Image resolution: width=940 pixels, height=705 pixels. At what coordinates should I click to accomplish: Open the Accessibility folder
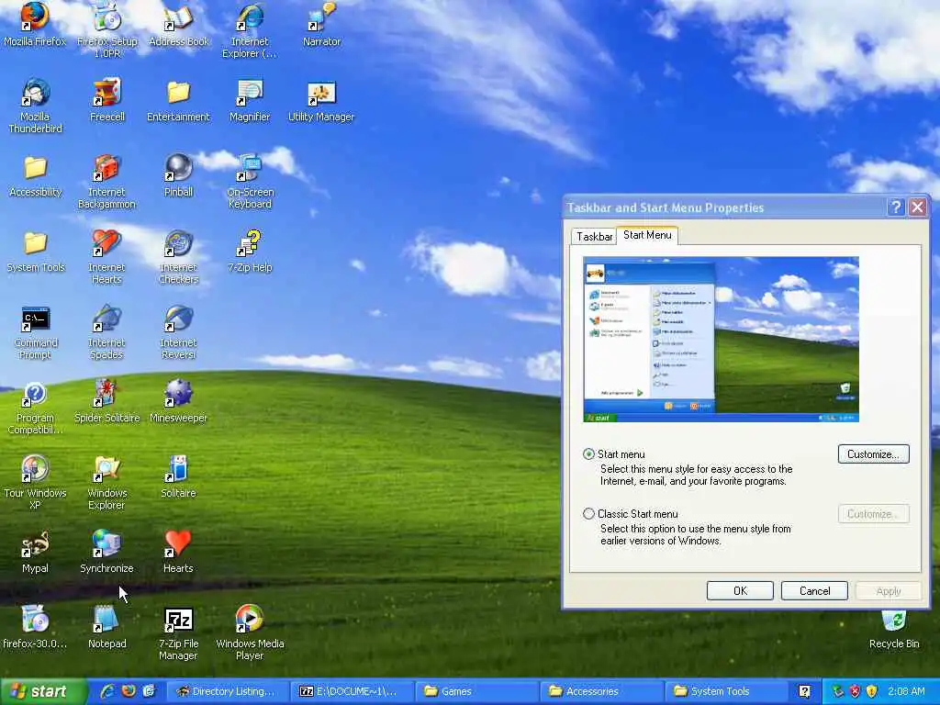point(36,175)
